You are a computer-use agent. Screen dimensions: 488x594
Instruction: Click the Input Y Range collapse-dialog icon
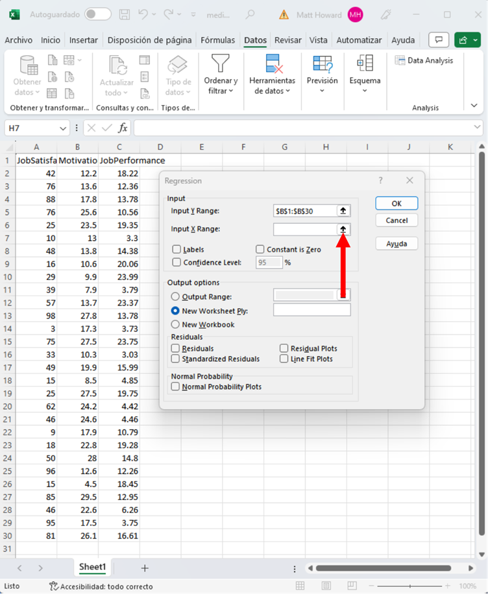click(x=343, y=211)
